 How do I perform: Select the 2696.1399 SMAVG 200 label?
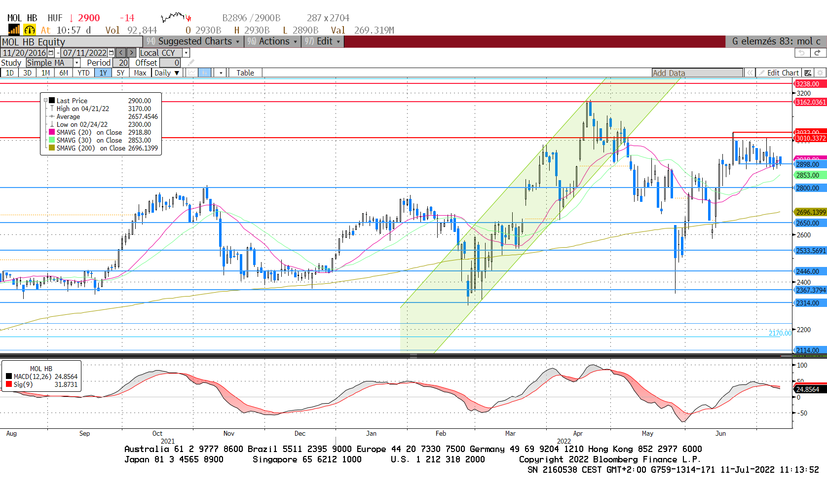click(811, 212)
